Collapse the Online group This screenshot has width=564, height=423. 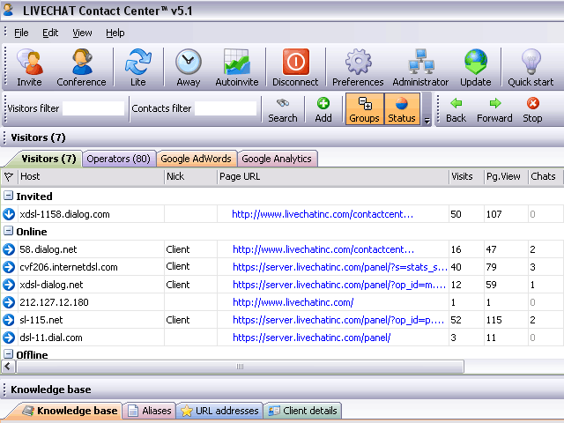click(8, 231)
